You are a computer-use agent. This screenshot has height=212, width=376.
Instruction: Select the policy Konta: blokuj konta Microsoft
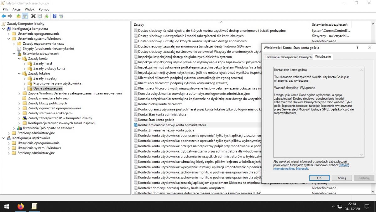point(160,104)
